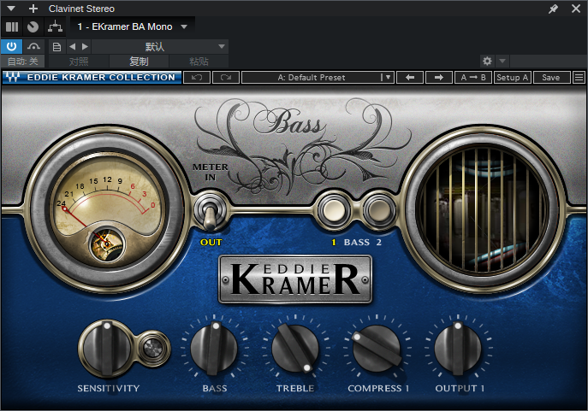
Task: Click the tube grille window
Action: click(484, 209)
